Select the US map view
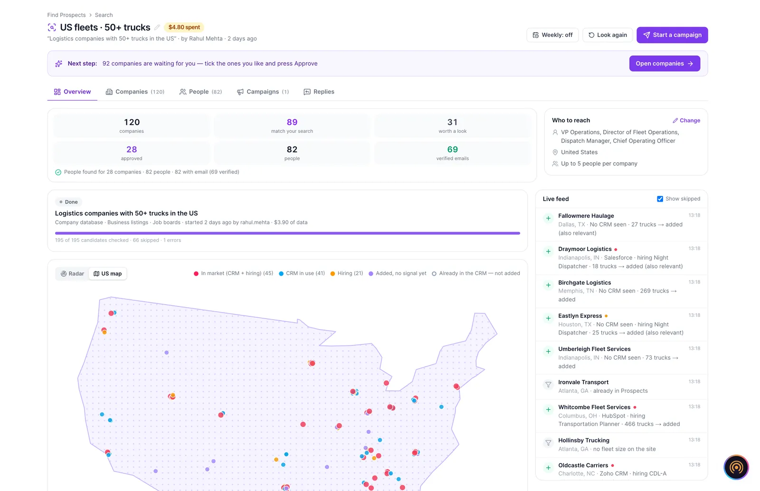 [108, 274]
